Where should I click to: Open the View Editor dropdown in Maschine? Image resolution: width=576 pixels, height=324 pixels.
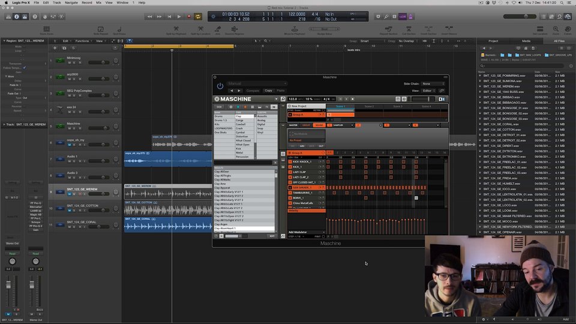[428, 91]
